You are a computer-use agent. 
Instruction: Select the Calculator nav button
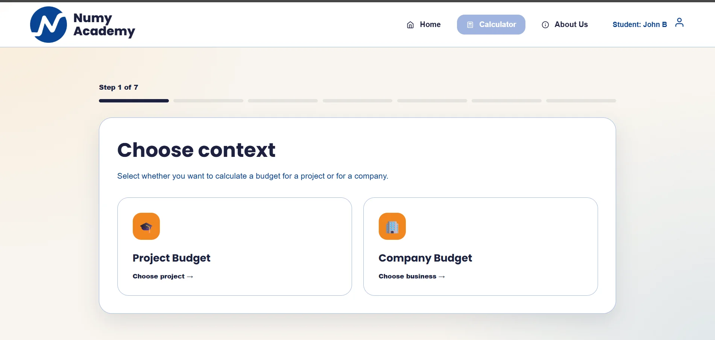[x=491, y=24]
